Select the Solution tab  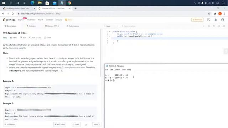click(31, 26)
